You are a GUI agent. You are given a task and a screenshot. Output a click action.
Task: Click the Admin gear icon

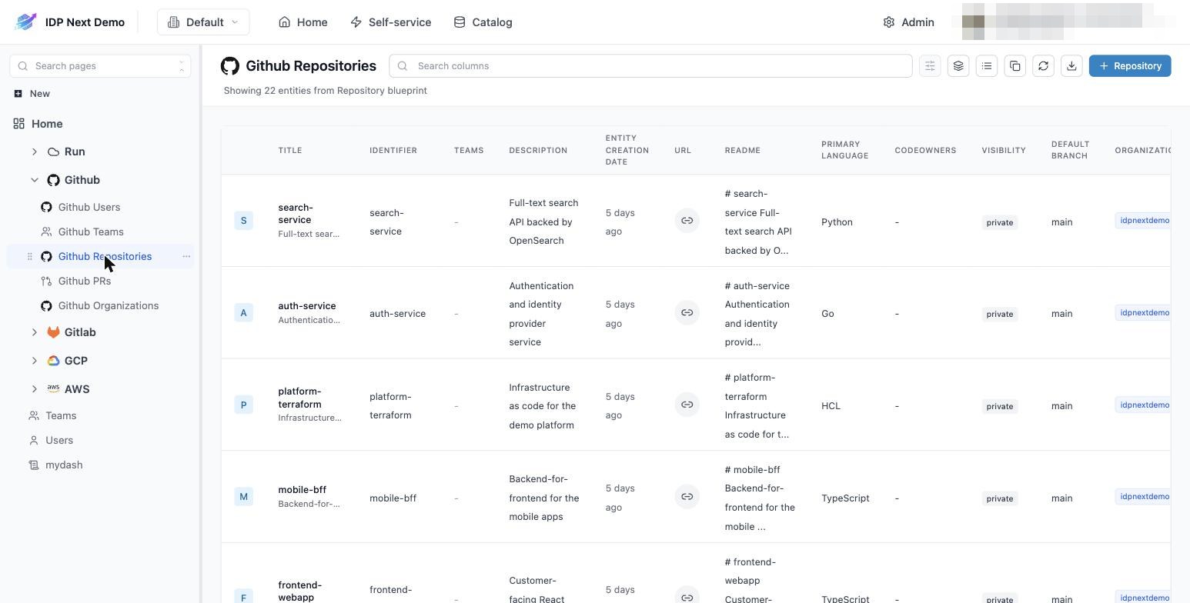point(889,22)
